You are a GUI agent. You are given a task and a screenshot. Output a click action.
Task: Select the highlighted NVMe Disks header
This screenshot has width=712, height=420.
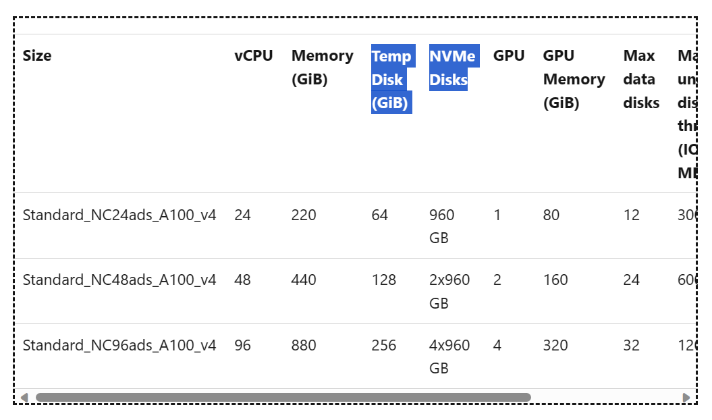452,68
